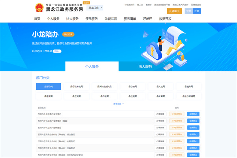Click 电话陪办 for 合作社分支机构设立登记

coord(177,155)
